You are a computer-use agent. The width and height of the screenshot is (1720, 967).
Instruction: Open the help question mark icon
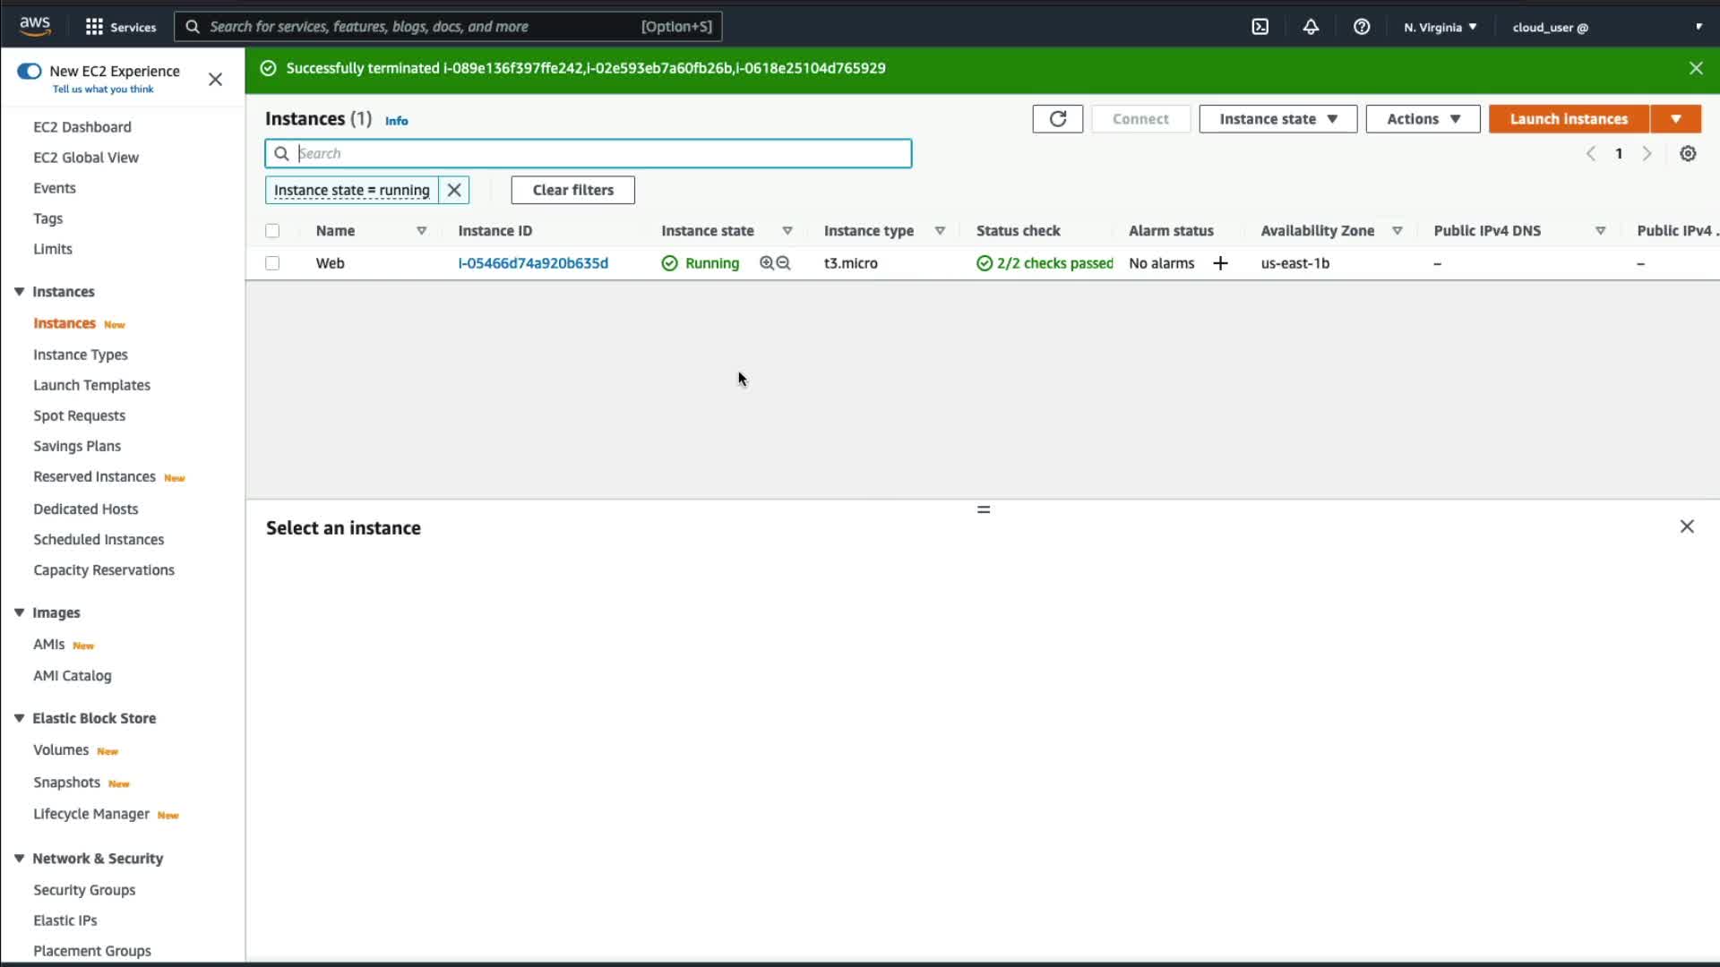tap(1362, 27)
